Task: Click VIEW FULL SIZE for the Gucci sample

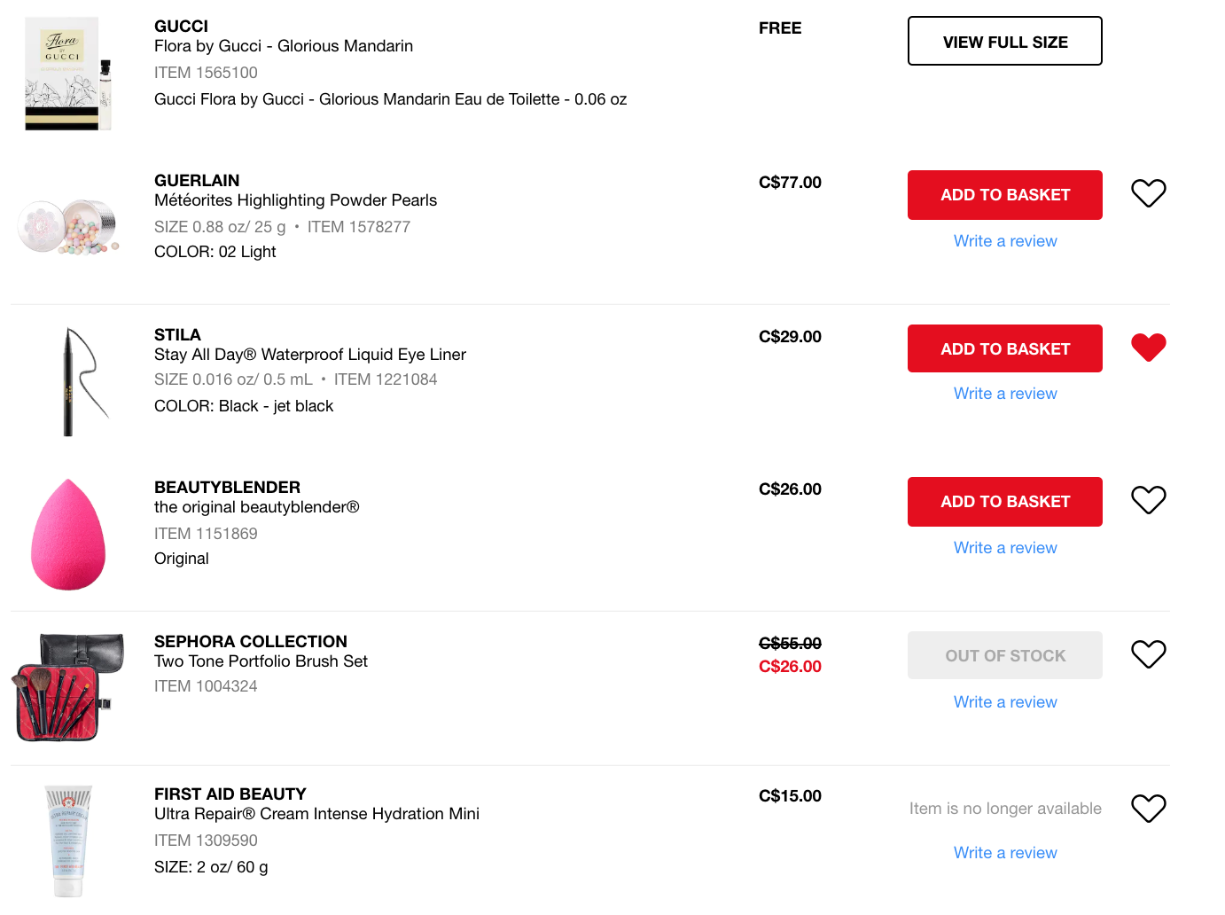Action: 1004,41
